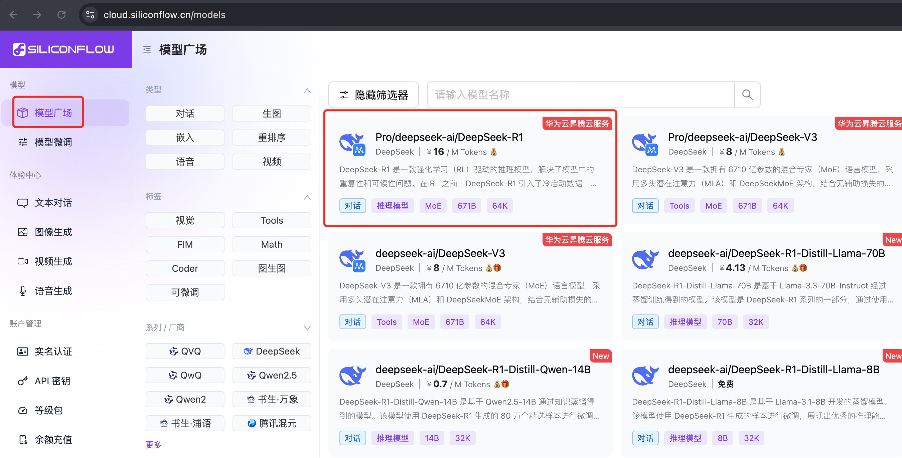The image size is (902, 458).
Task: Click the 图像生成 picture icon
Action: point(23,232)
